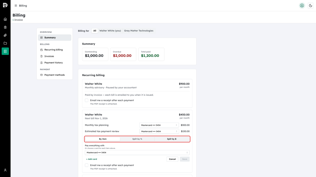The height and width of the screenshot is (177, 316).
Task: Click the + Add card link
Action: click(x=91, y=159)
